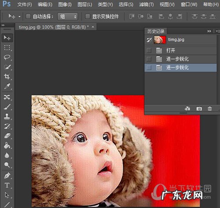The width and height of the screenshot is (220, 208).
Task: Enable the 自动选择 checkbox
Action: [x=28, y=16]
